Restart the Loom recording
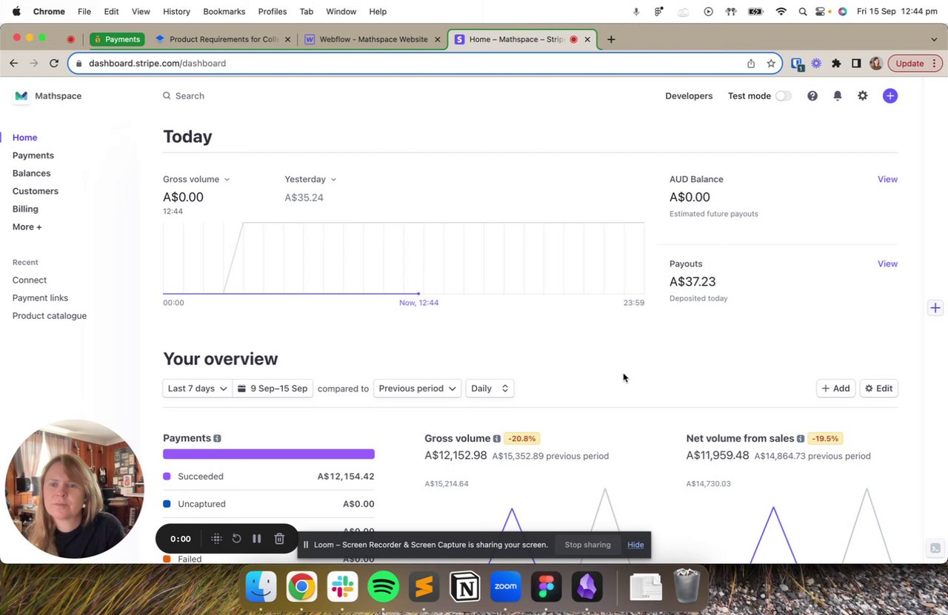Image resolution: width=948 pixels, height=615 pixels. click(x=236, y=539)
